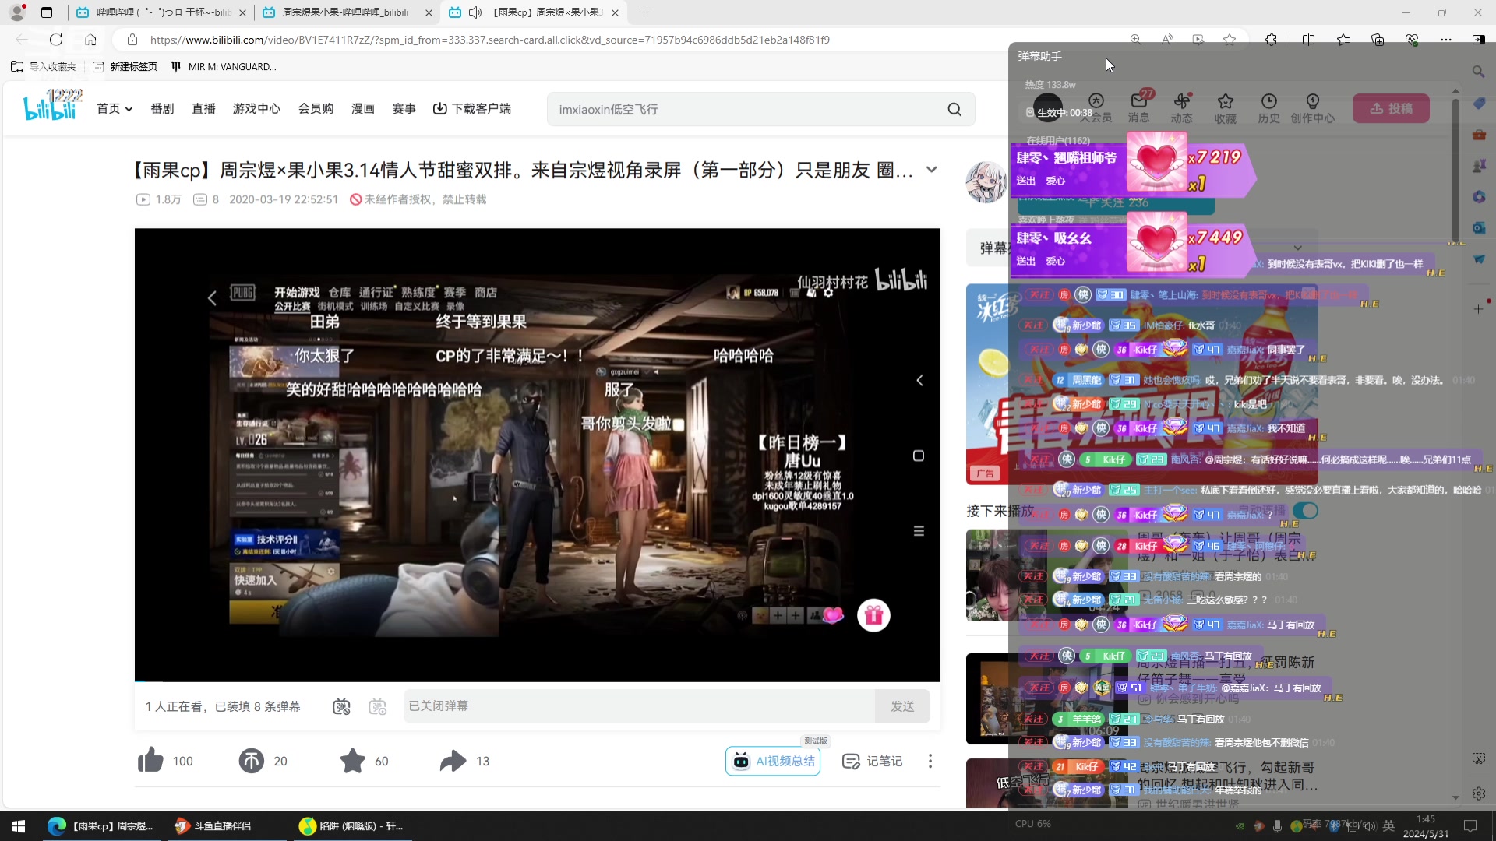Expand 首页 dropdown in navigation
The image size is (1496, 841).
[129, 109]
